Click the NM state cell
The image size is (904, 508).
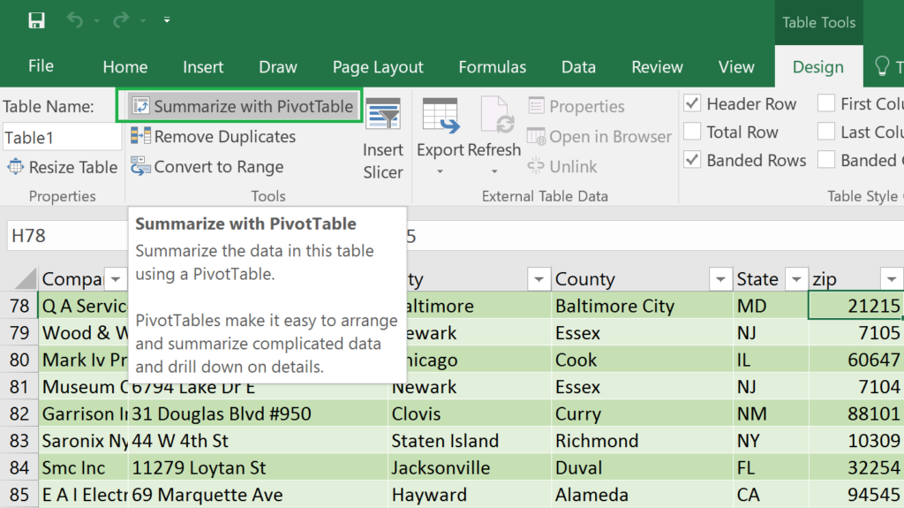point(770,413)
